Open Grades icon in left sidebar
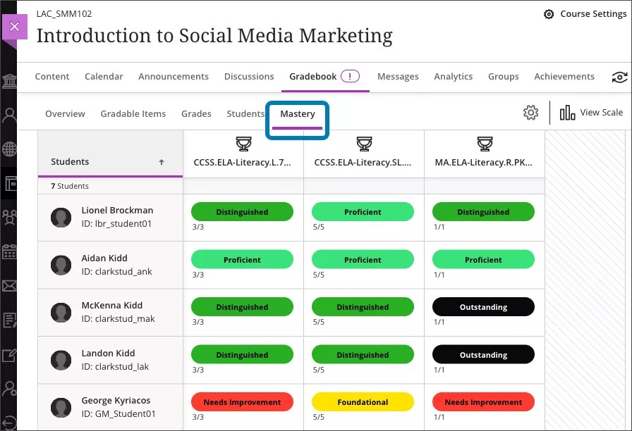 point(9,320)
